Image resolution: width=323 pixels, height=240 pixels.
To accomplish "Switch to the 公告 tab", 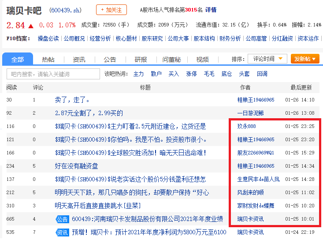I will click(x=110, y=60).
